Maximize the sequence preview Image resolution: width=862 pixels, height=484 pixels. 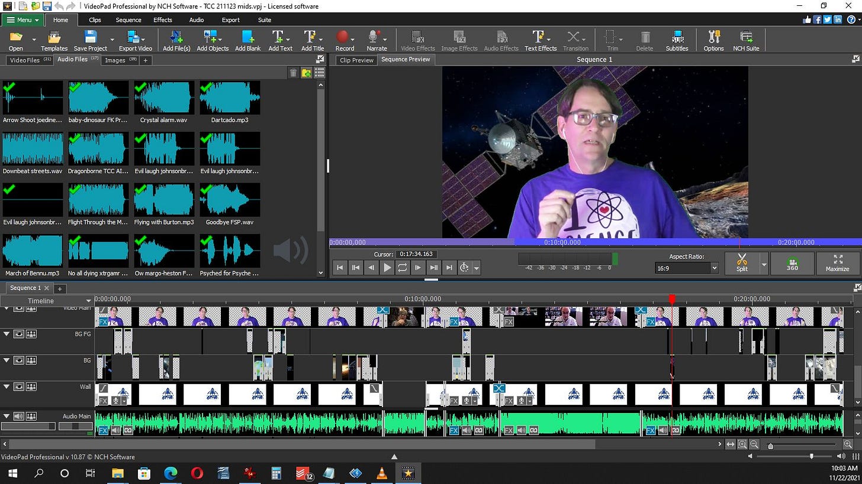click(x=837, y=263)
